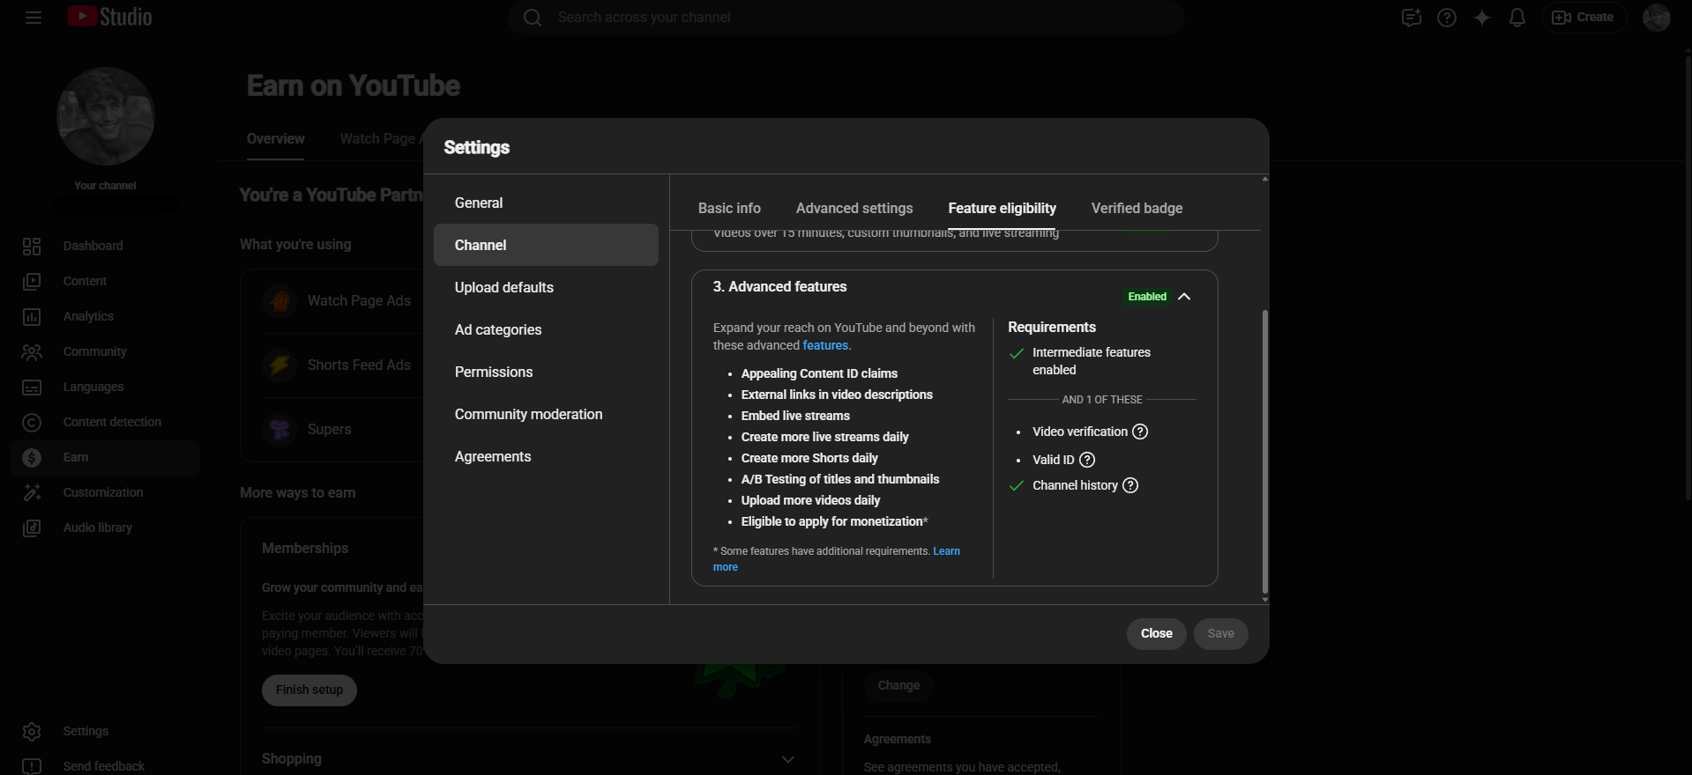This screenshot has height=775, width=1692.
Task: Click 'Create more Shorts daily' text
Action: point(809,458)
